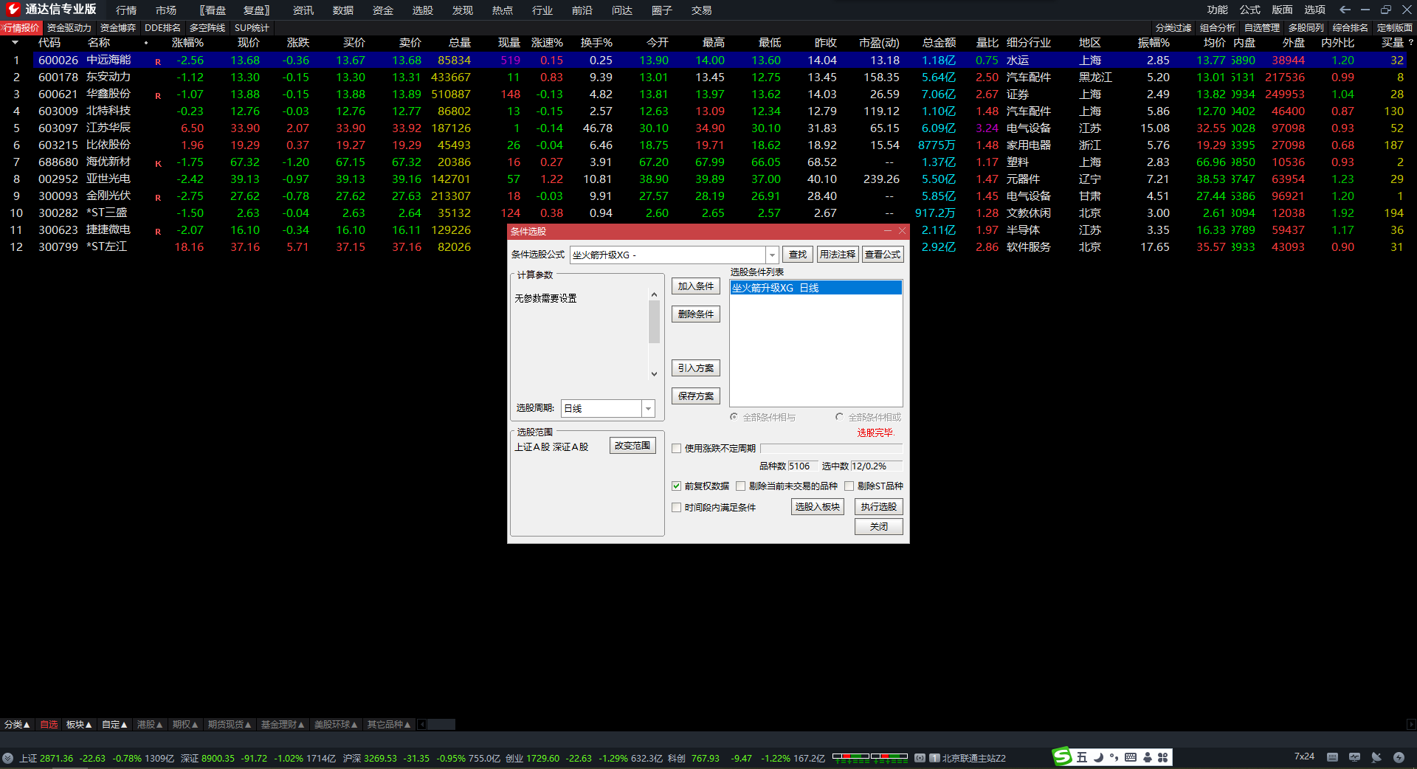Image resolution: width=1417 pixels, height=769 pixels.
Task: Open the 公式 menu
Action: (1249, 10)
